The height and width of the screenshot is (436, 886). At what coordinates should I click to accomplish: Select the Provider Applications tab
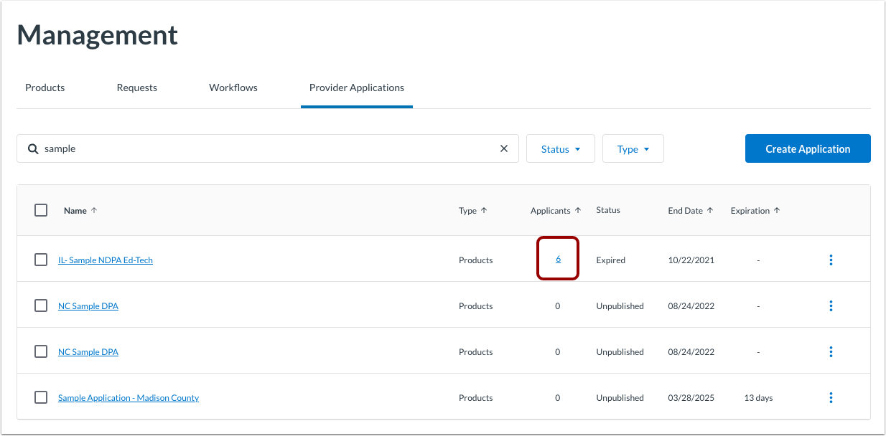[x=357, y=87]
